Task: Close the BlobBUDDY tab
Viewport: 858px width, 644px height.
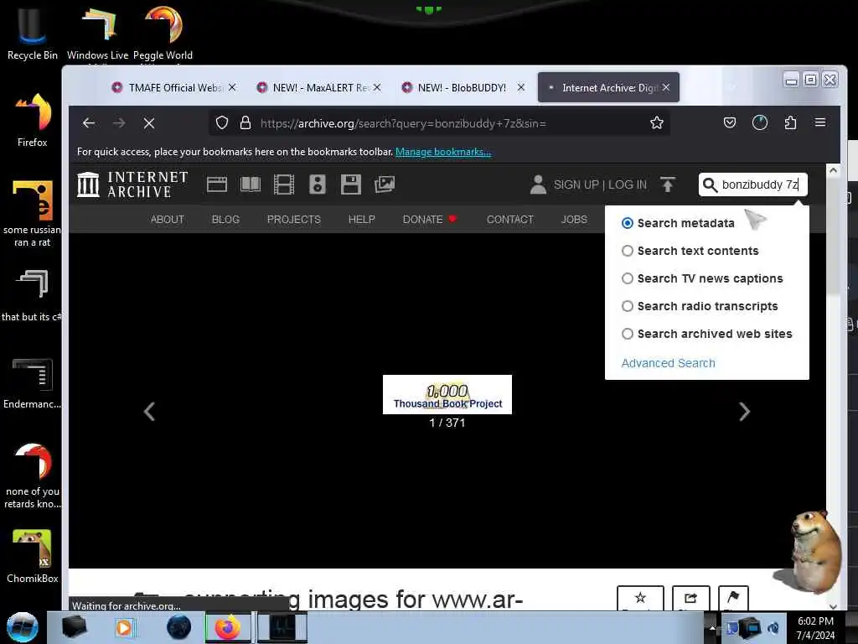Action: click(x=521, y=87)
